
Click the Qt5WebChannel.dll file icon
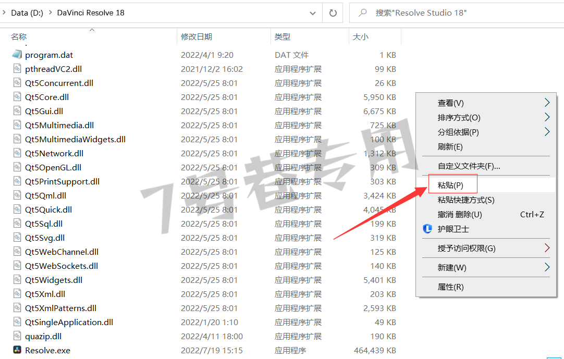pos(17,252)
